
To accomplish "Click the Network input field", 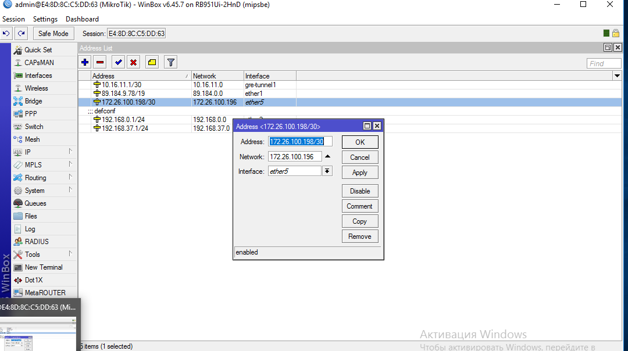I will click(x=295, y=156).
